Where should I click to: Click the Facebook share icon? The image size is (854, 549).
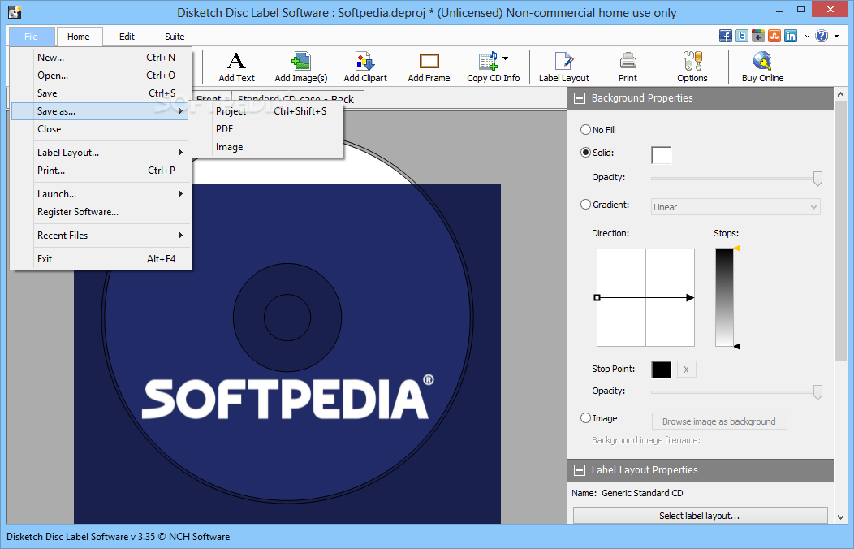(726, 36)
